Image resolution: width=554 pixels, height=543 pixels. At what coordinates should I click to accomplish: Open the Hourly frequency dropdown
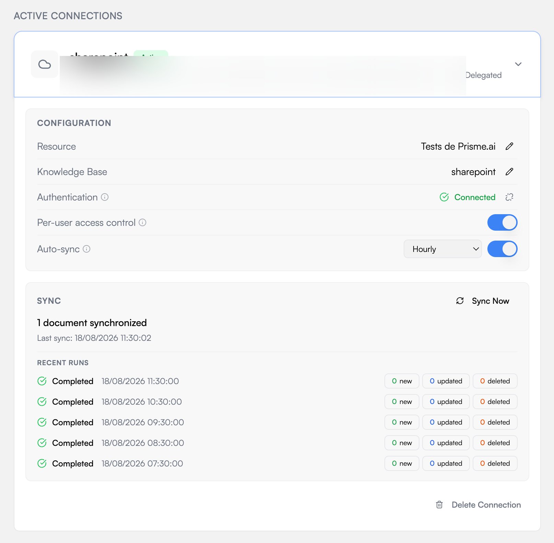pyautogui.click(x=442, y=249)
